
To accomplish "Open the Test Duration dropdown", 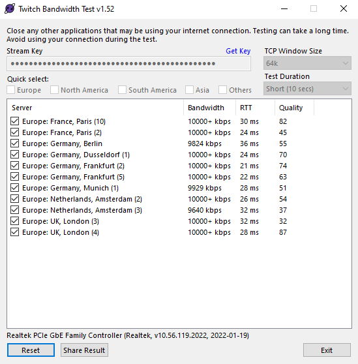I will [307, 89].
